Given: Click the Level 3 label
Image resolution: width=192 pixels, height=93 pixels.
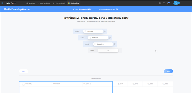Looking at the screenshot, I should [x=87, y=44].
